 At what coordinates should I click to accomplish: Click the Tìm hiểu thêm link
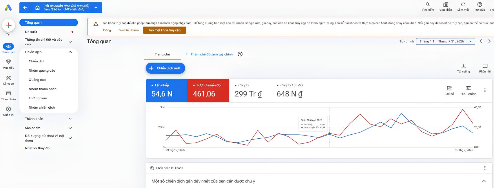click(x=128, y=30)
